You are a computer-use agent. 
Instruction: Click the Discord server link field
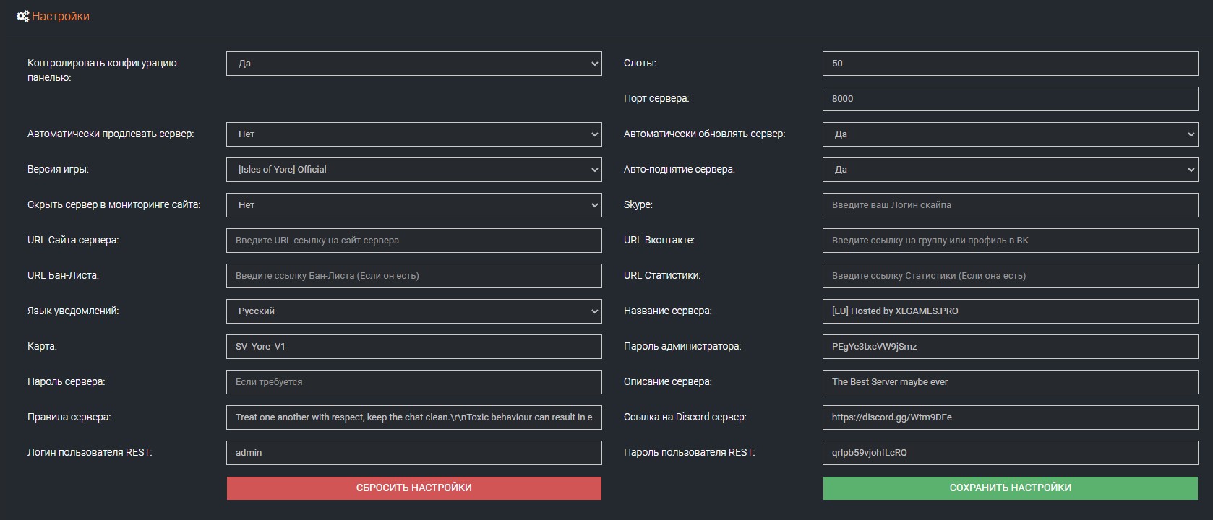[1010, 417]
